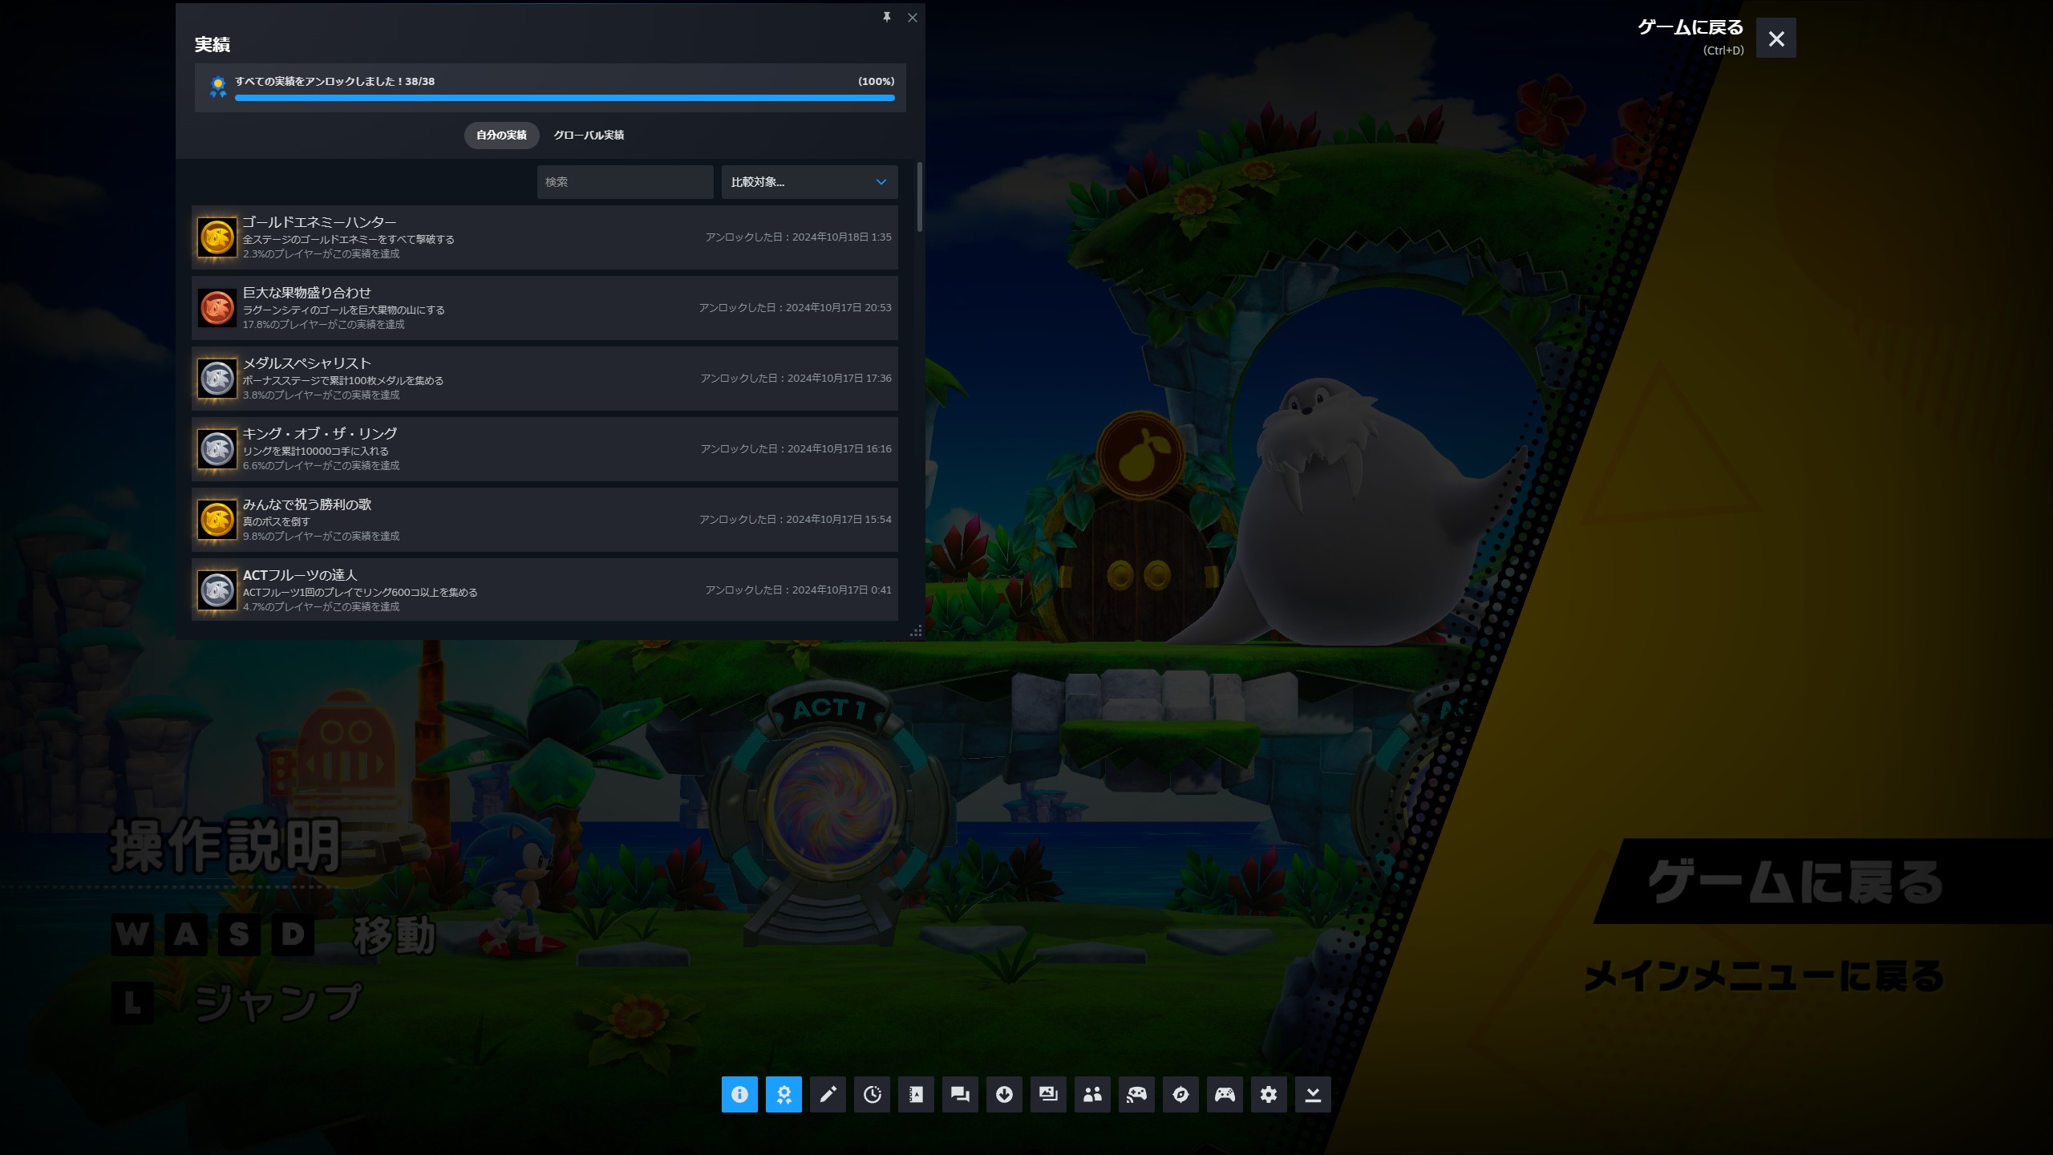The image size is (2053, 1155).
Task: Open the Guides book icon
Action: click(x=916, y=1094)
